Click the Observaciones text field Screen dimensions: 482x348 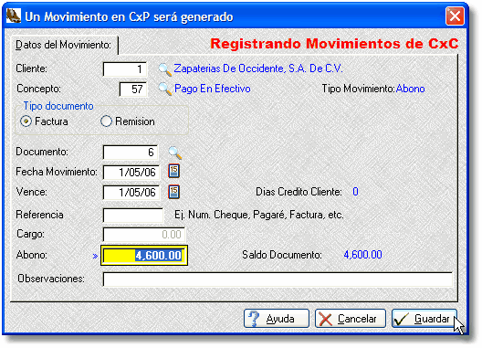coord(278,279)
